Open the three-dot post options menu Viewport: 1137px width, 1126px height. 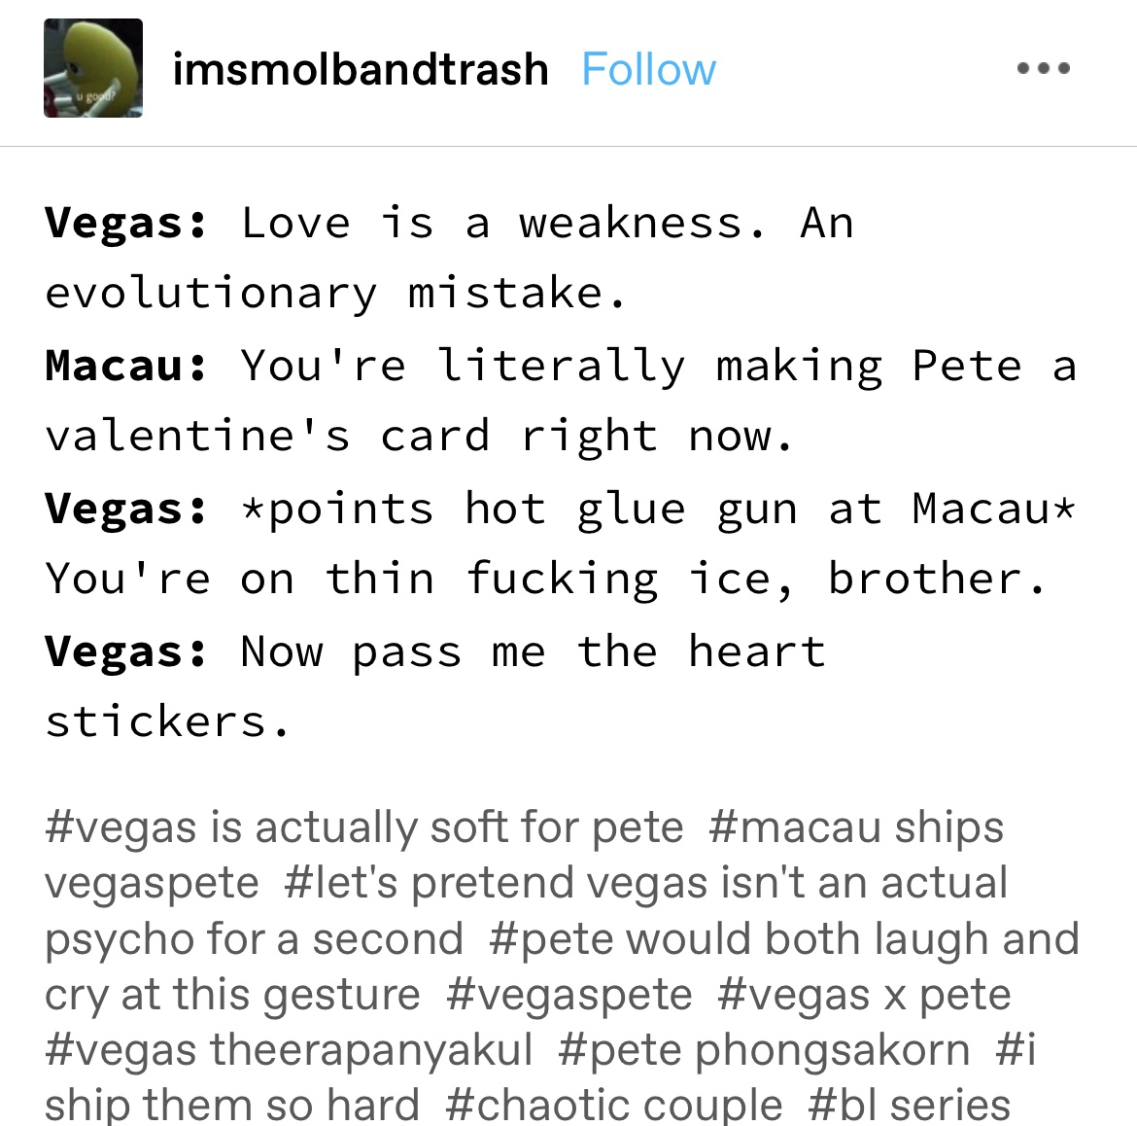[x=1043, y=68]
